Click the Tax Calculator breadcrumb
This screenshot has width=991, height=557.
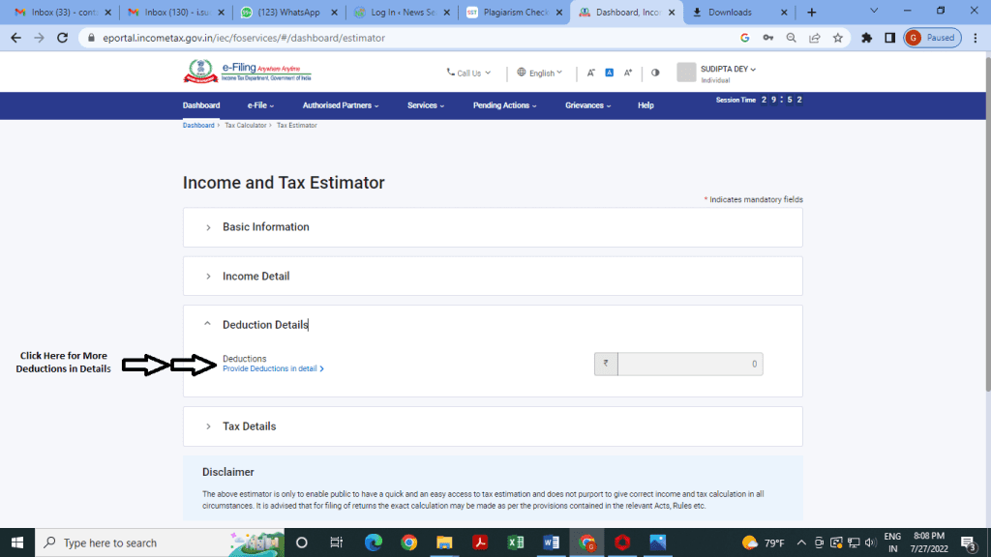(245, 125)
